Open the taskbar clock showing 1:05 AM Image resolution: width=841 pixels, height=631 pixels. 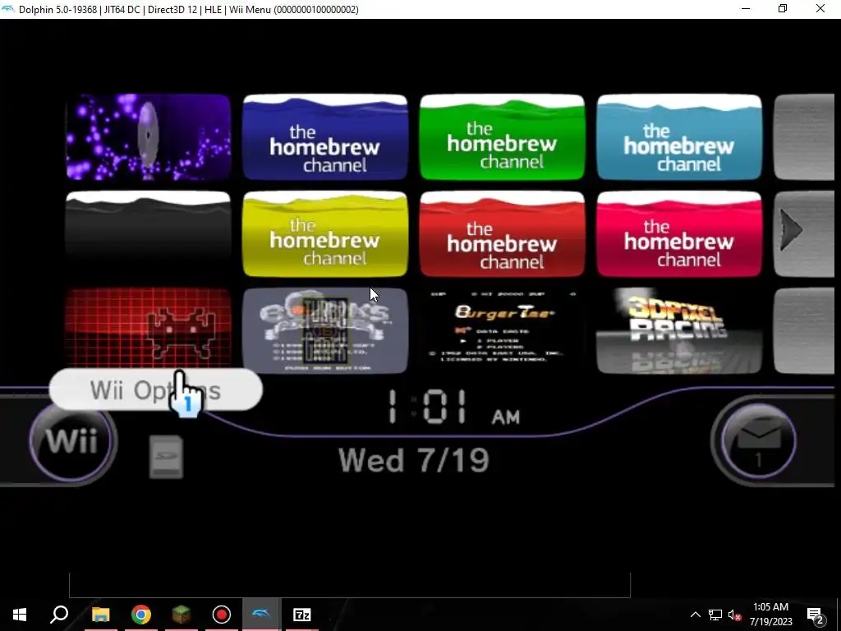point(770,615)
